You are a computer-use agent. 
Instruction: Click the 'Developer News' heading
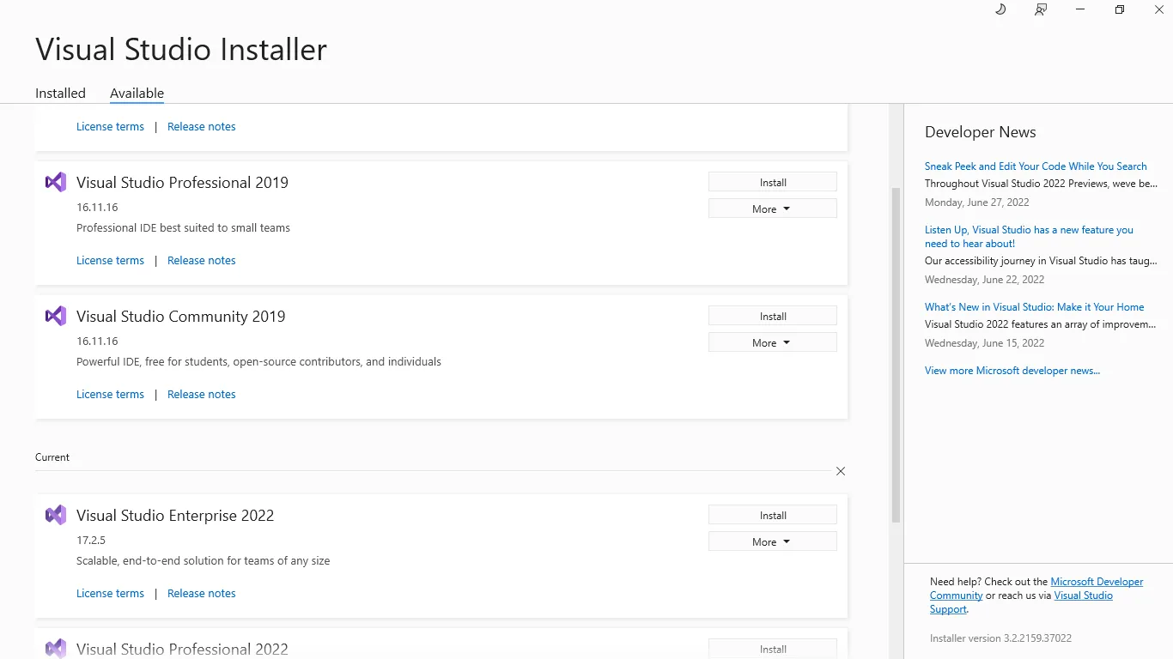[x=981, y=132]
